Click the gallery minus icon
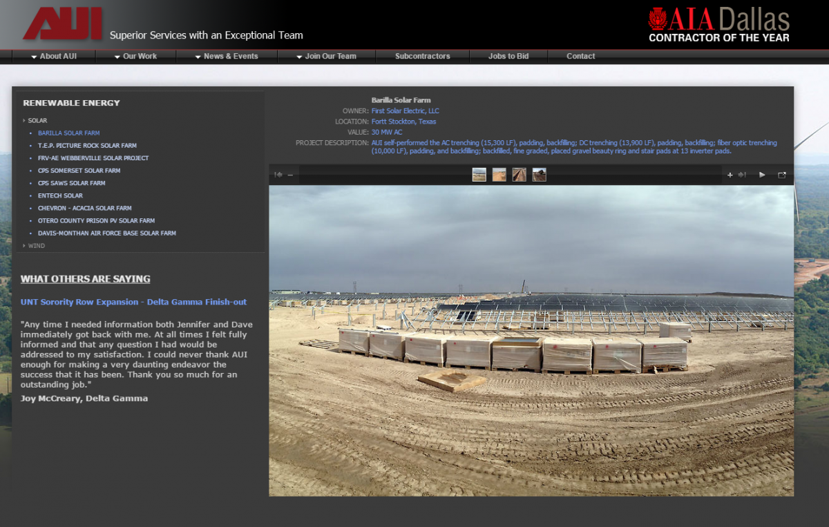This screenshot has width=829, height=527. coord(290,175)
